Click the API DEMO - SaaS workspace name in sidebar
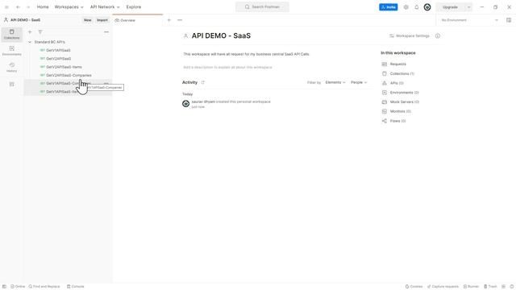Screen dimensions: 516x290 tap(25, 20)
